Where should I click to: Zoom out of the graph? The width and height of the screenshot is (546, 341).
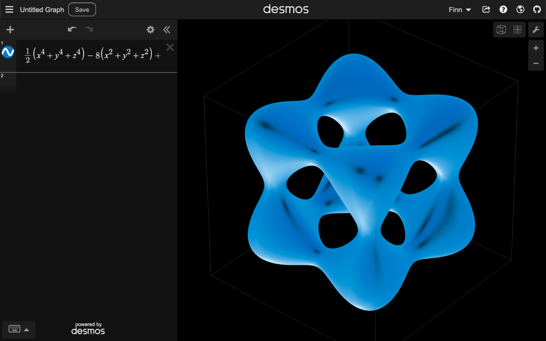pyautogui.click(x=536, y=64)
